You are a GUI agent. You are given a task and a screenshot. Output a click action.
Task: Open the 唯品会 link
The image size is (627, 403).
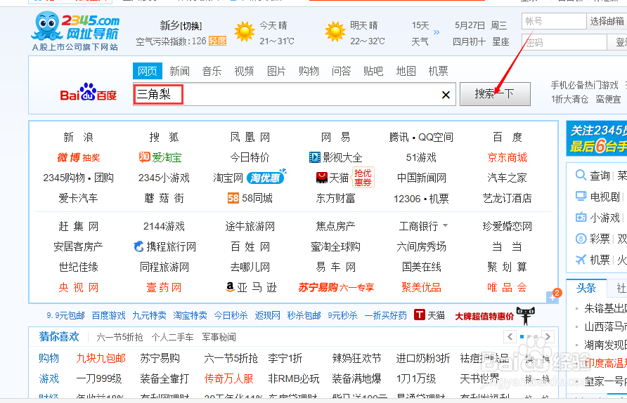tap(507, 287)
